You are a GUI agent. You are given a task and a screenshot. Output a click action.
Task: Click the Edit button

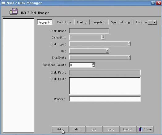pos(77,129)
